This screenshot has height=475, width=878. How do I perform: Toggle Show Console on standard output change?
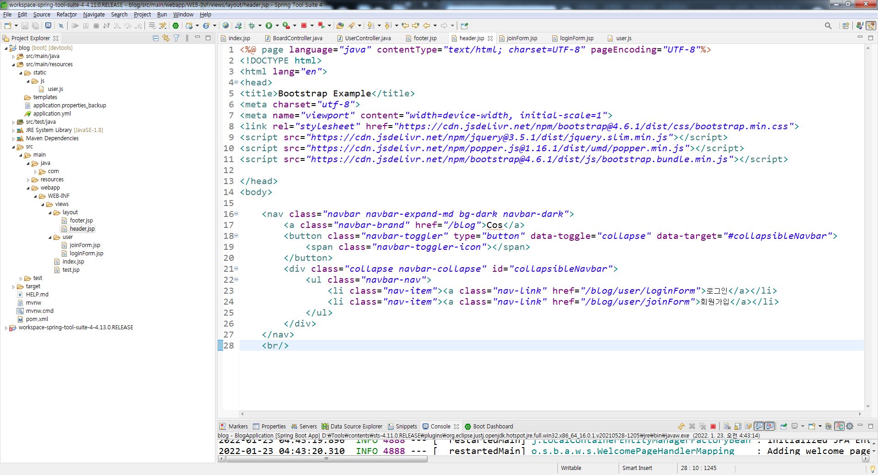pos(759,426)
